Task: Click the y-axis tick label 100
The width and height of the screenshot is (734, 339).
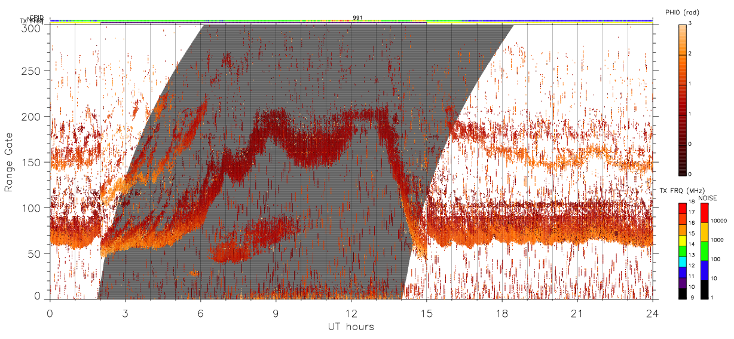Action: [32, 207]
